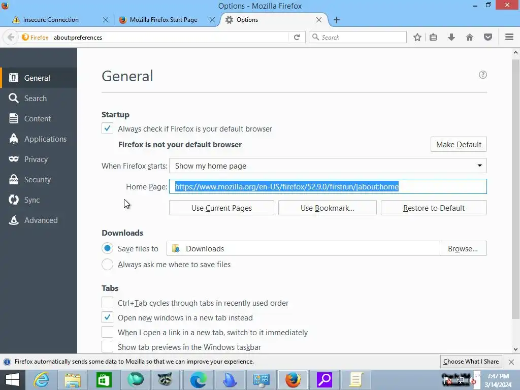520x390 pixels.
Task: Open File Explorer from the taskbar
Action: 73,380
